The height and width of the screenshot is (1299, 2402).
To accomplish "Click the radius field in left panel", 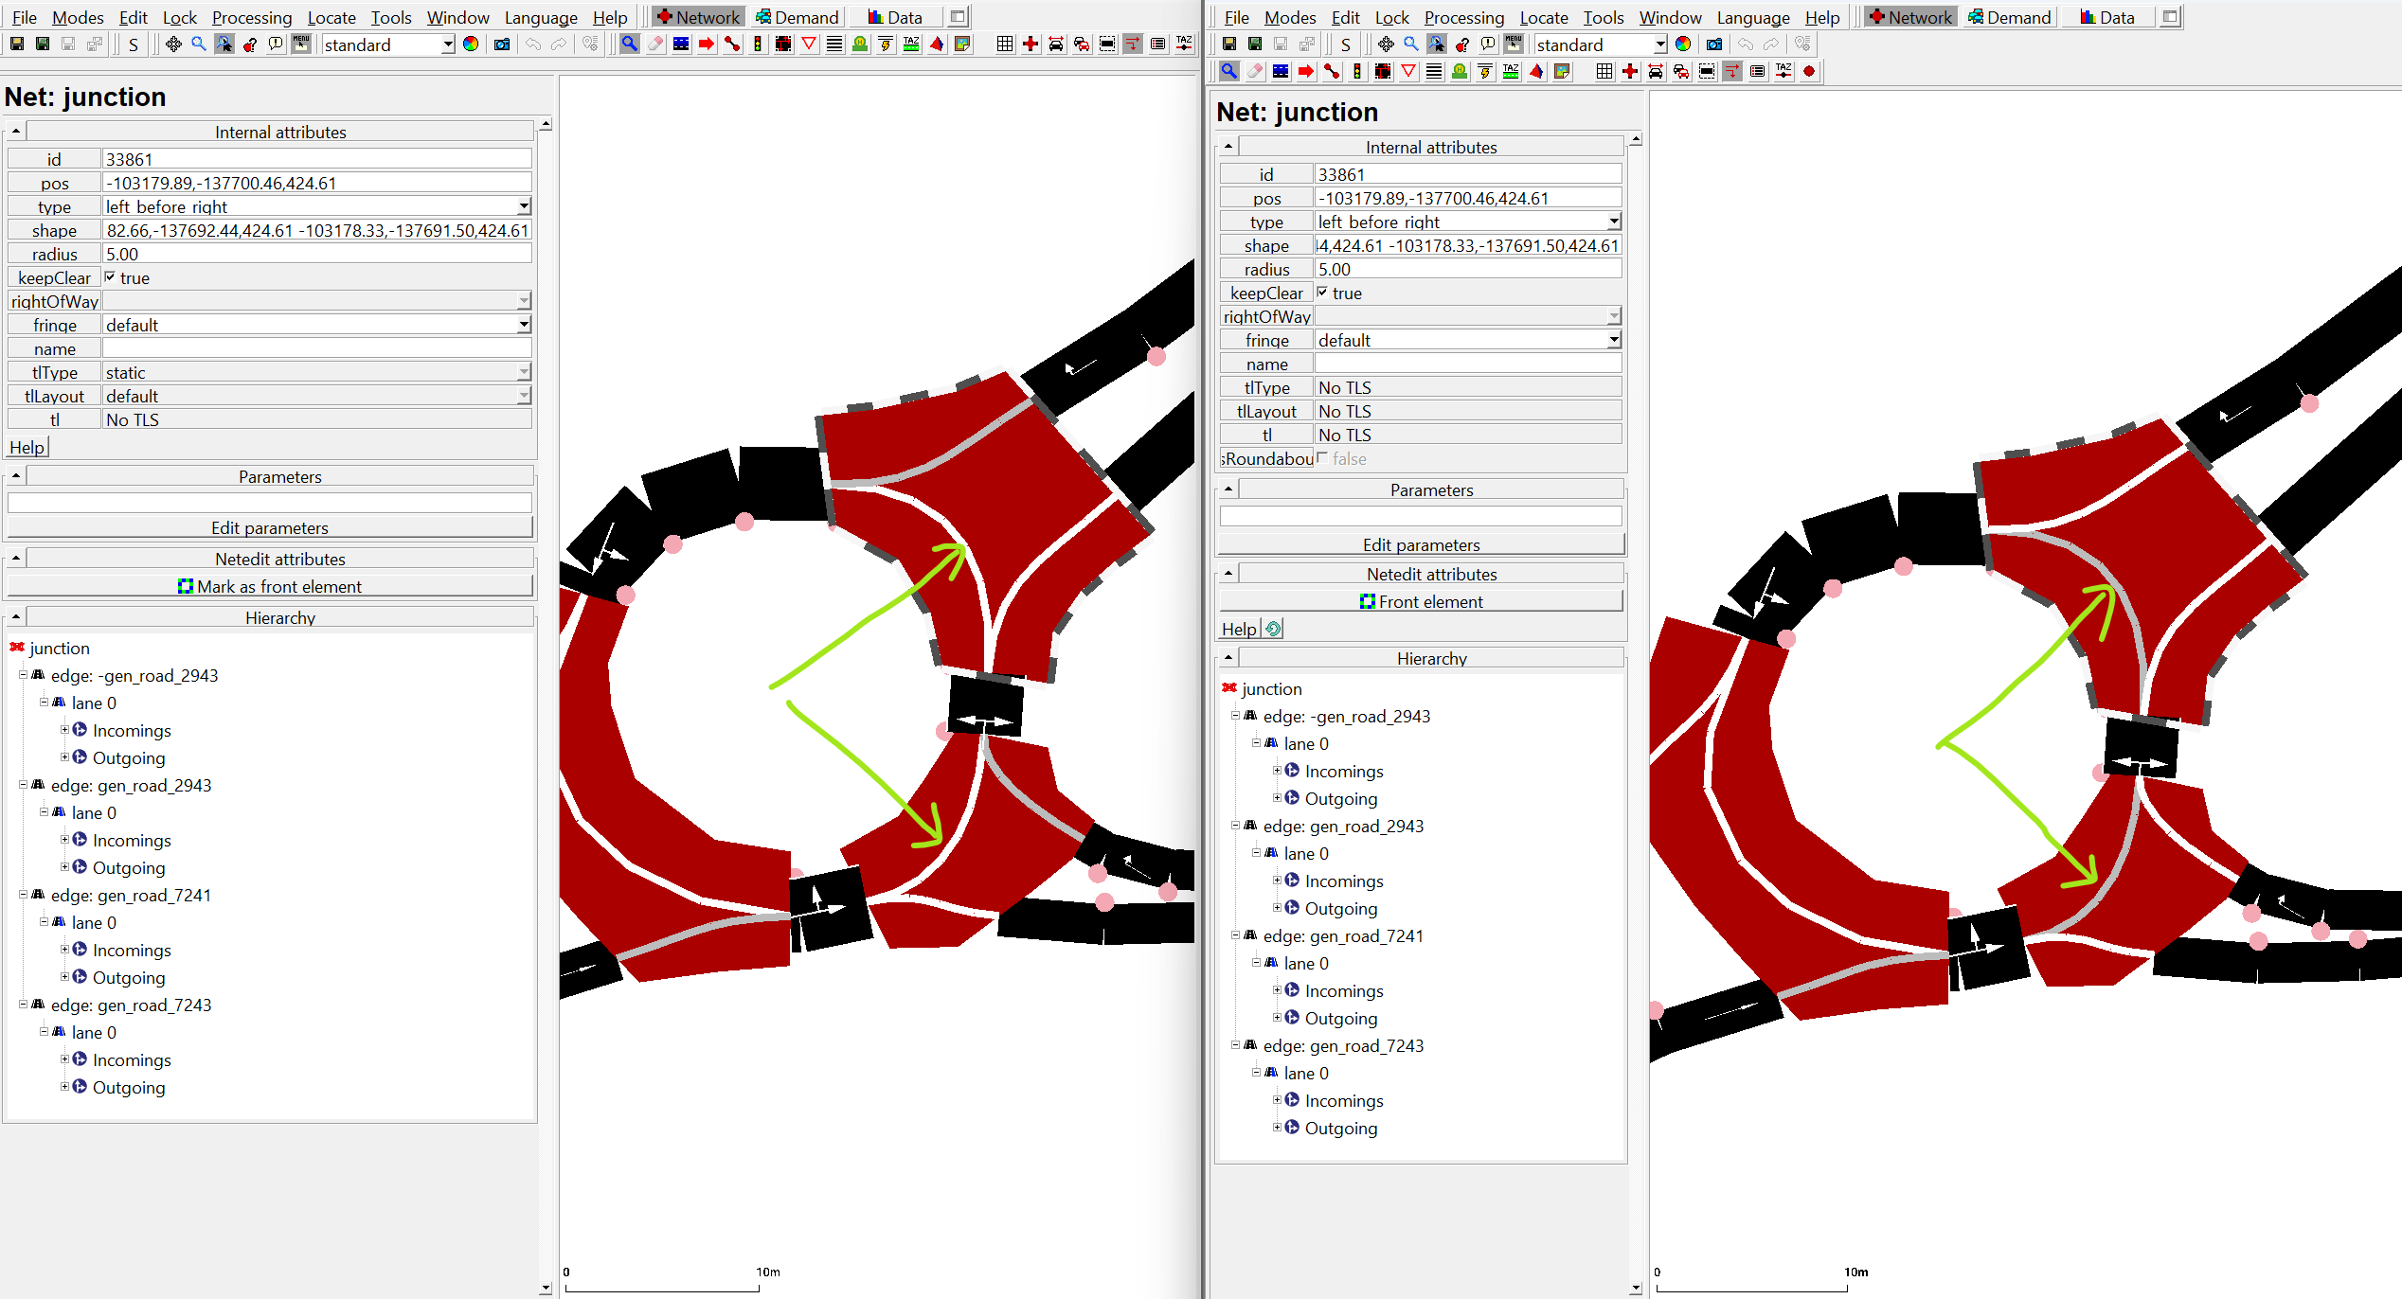I will tap(316, 254).
